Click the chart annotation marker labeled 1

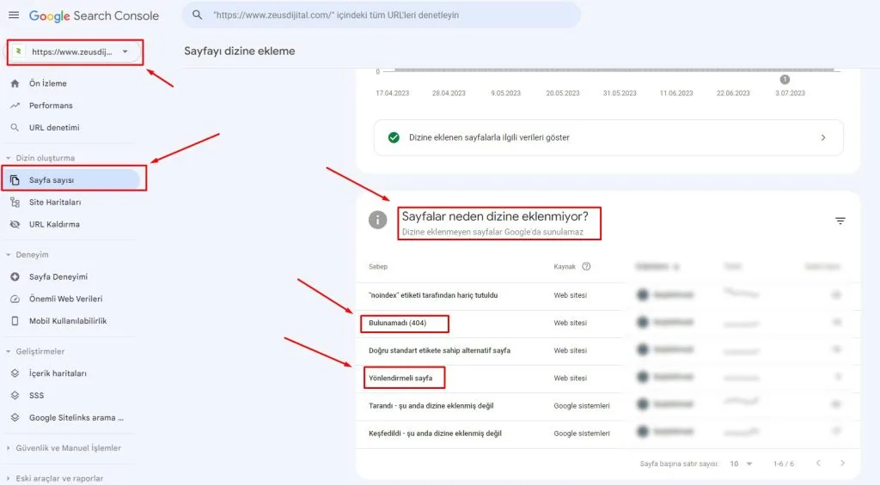coord(785,80)
